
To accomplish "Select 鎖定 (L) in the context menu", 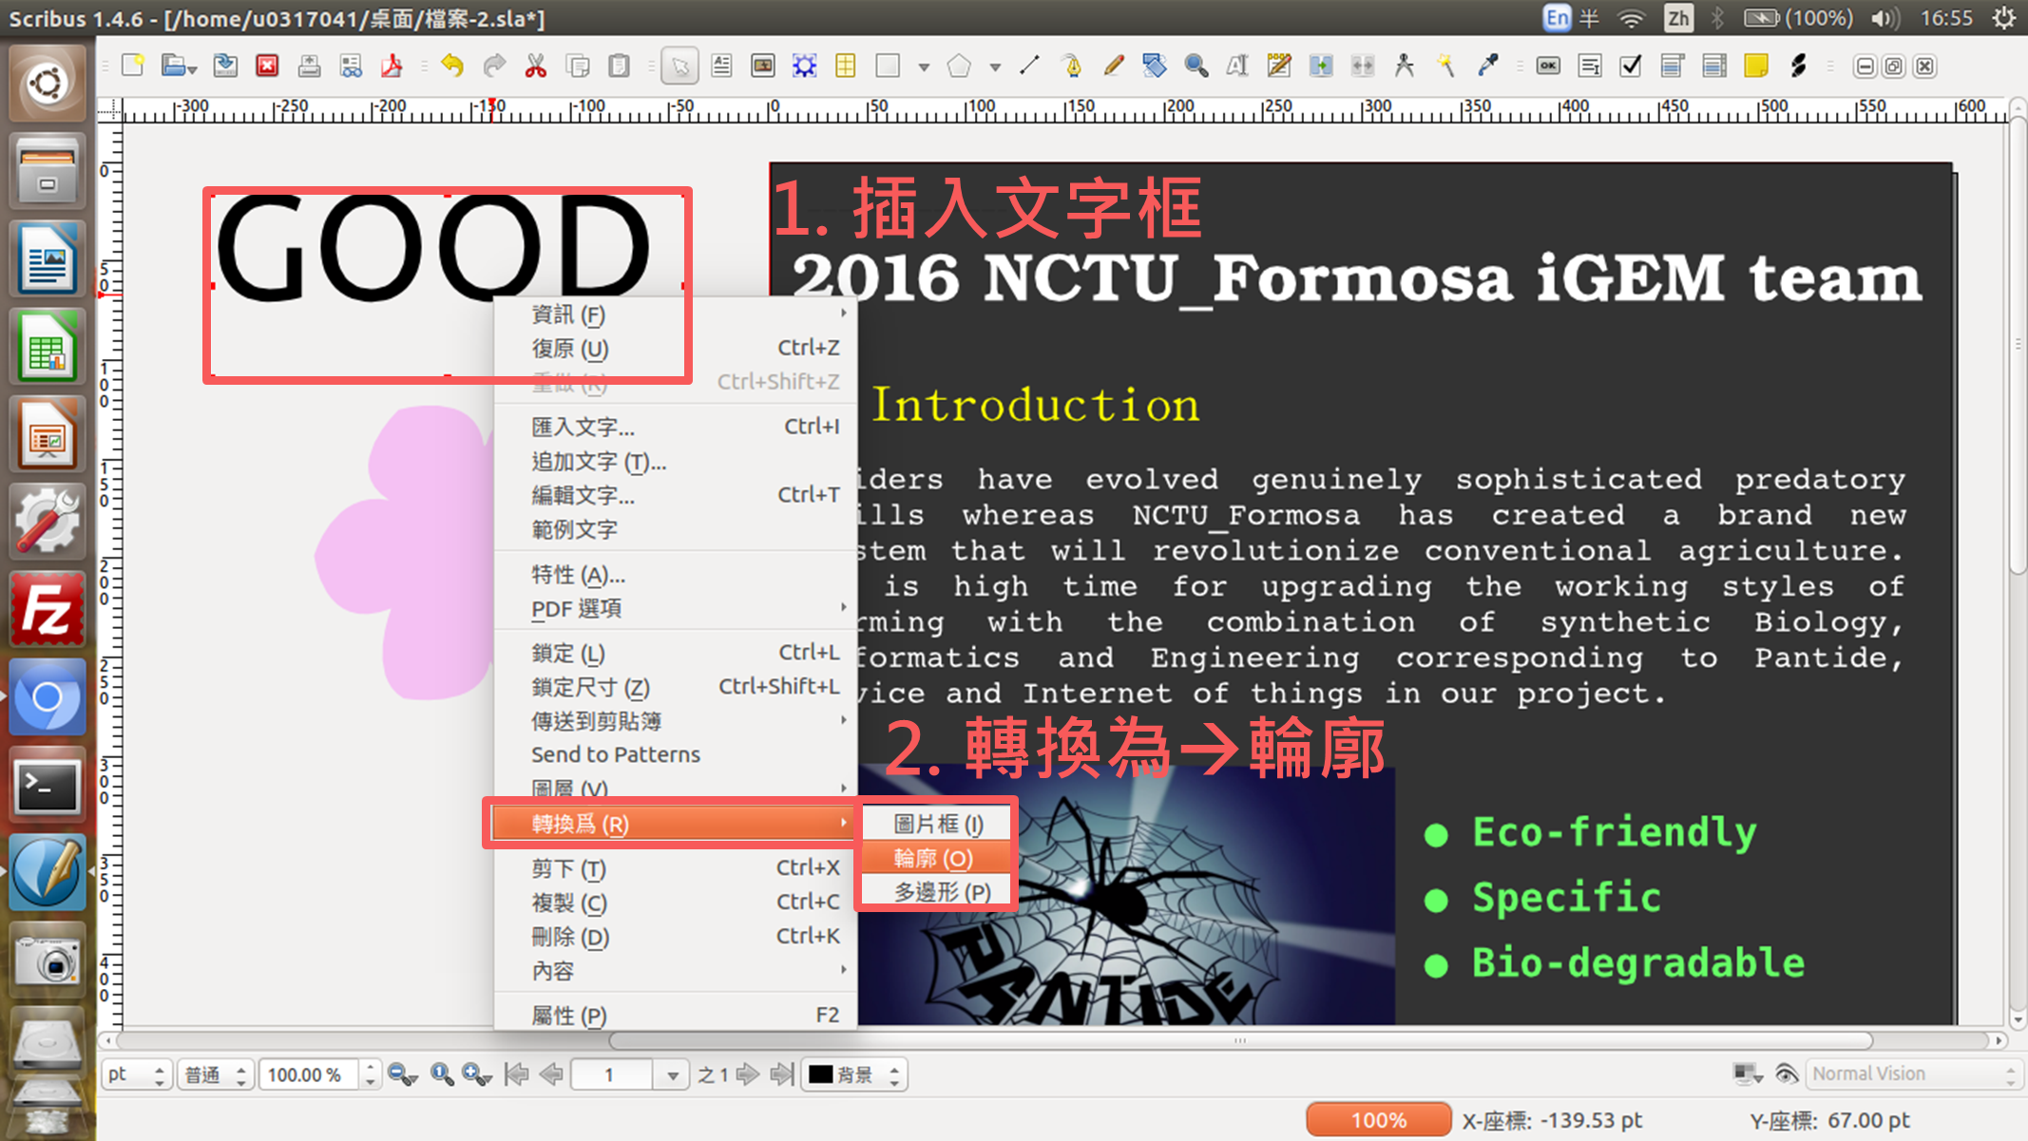I will [x=676, y=653].
